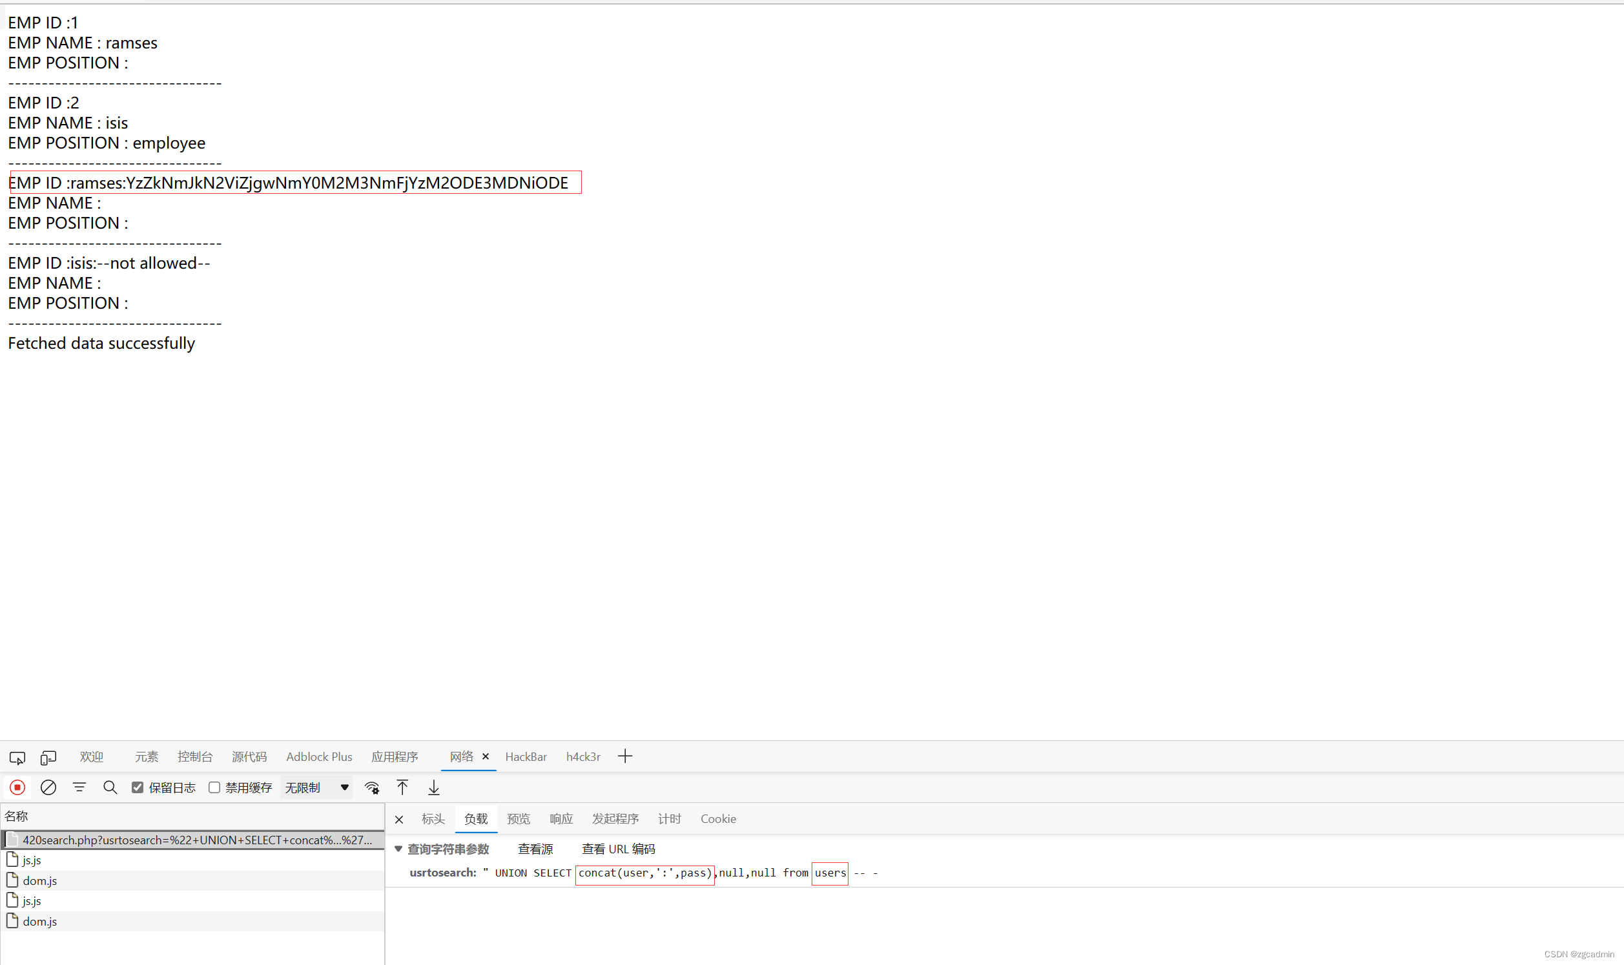The image size is (1624, 965).
Task: Import HAR file with up arrow
Action: (402, 787)
